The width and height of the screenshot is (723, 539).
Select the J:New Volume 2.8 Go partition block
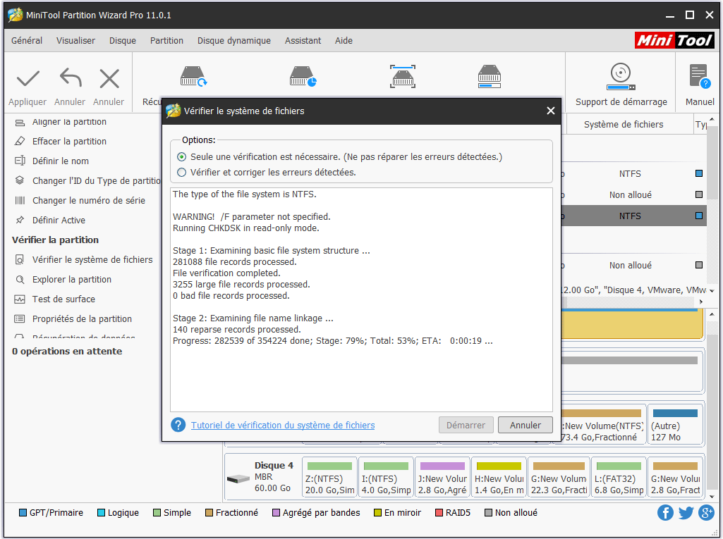point(442,477)
